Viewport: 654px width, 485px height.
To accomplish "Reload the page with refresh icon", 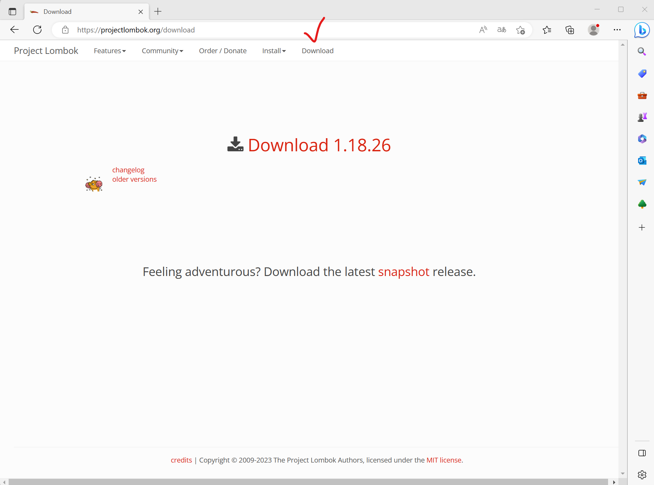I will click(x=37, y=30).
